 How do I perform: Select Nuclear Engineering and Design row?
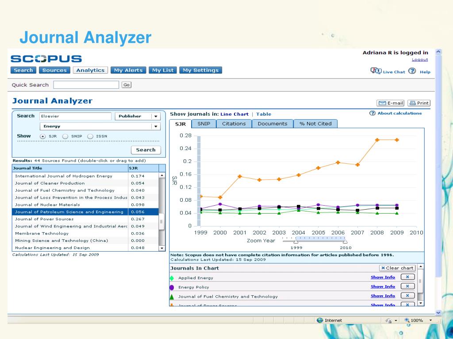85,248
